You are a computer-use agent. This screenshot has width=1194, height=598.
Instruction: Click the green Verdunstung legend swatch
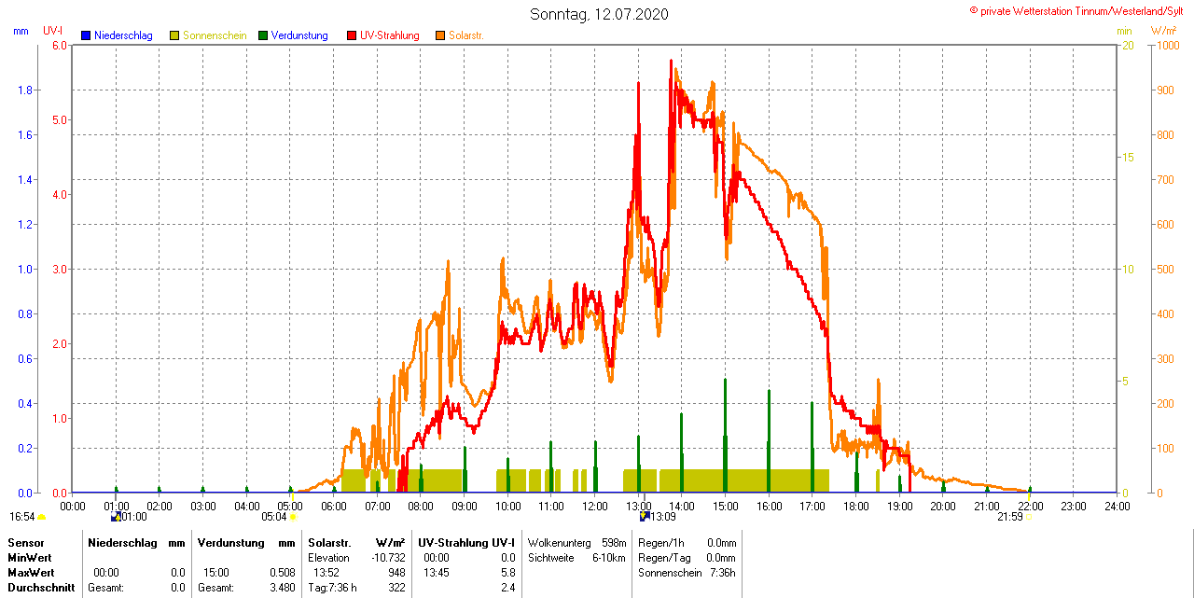coord(263,35)
